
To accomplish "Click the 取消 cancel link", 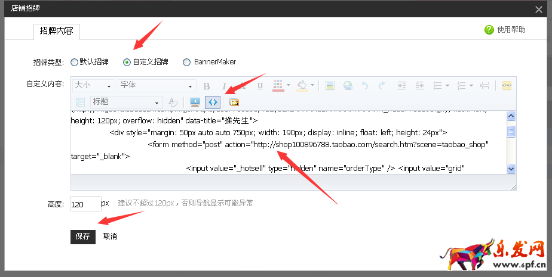I will 110,236.
